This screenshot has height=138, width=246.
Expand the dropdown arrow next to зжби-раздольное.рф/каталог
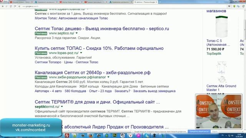tap(108, 77)
